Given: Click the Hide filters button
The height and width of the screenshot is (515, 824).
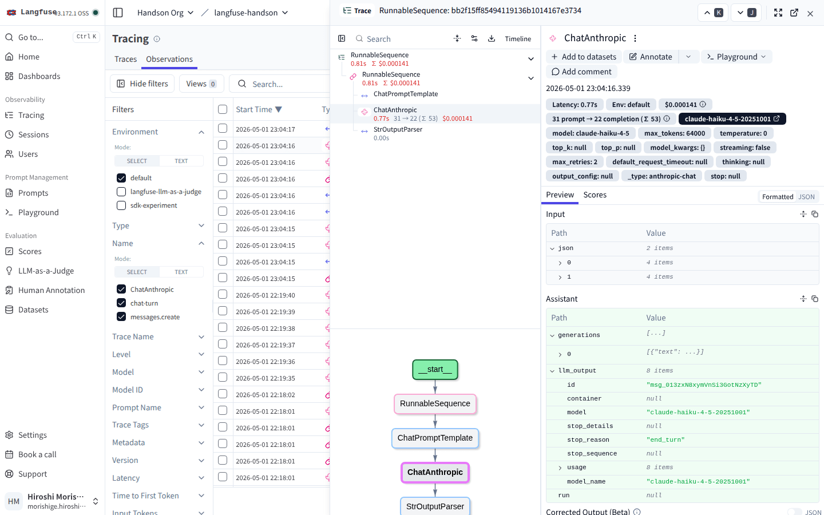Looking at the screenshot, I should click(142, 84).
